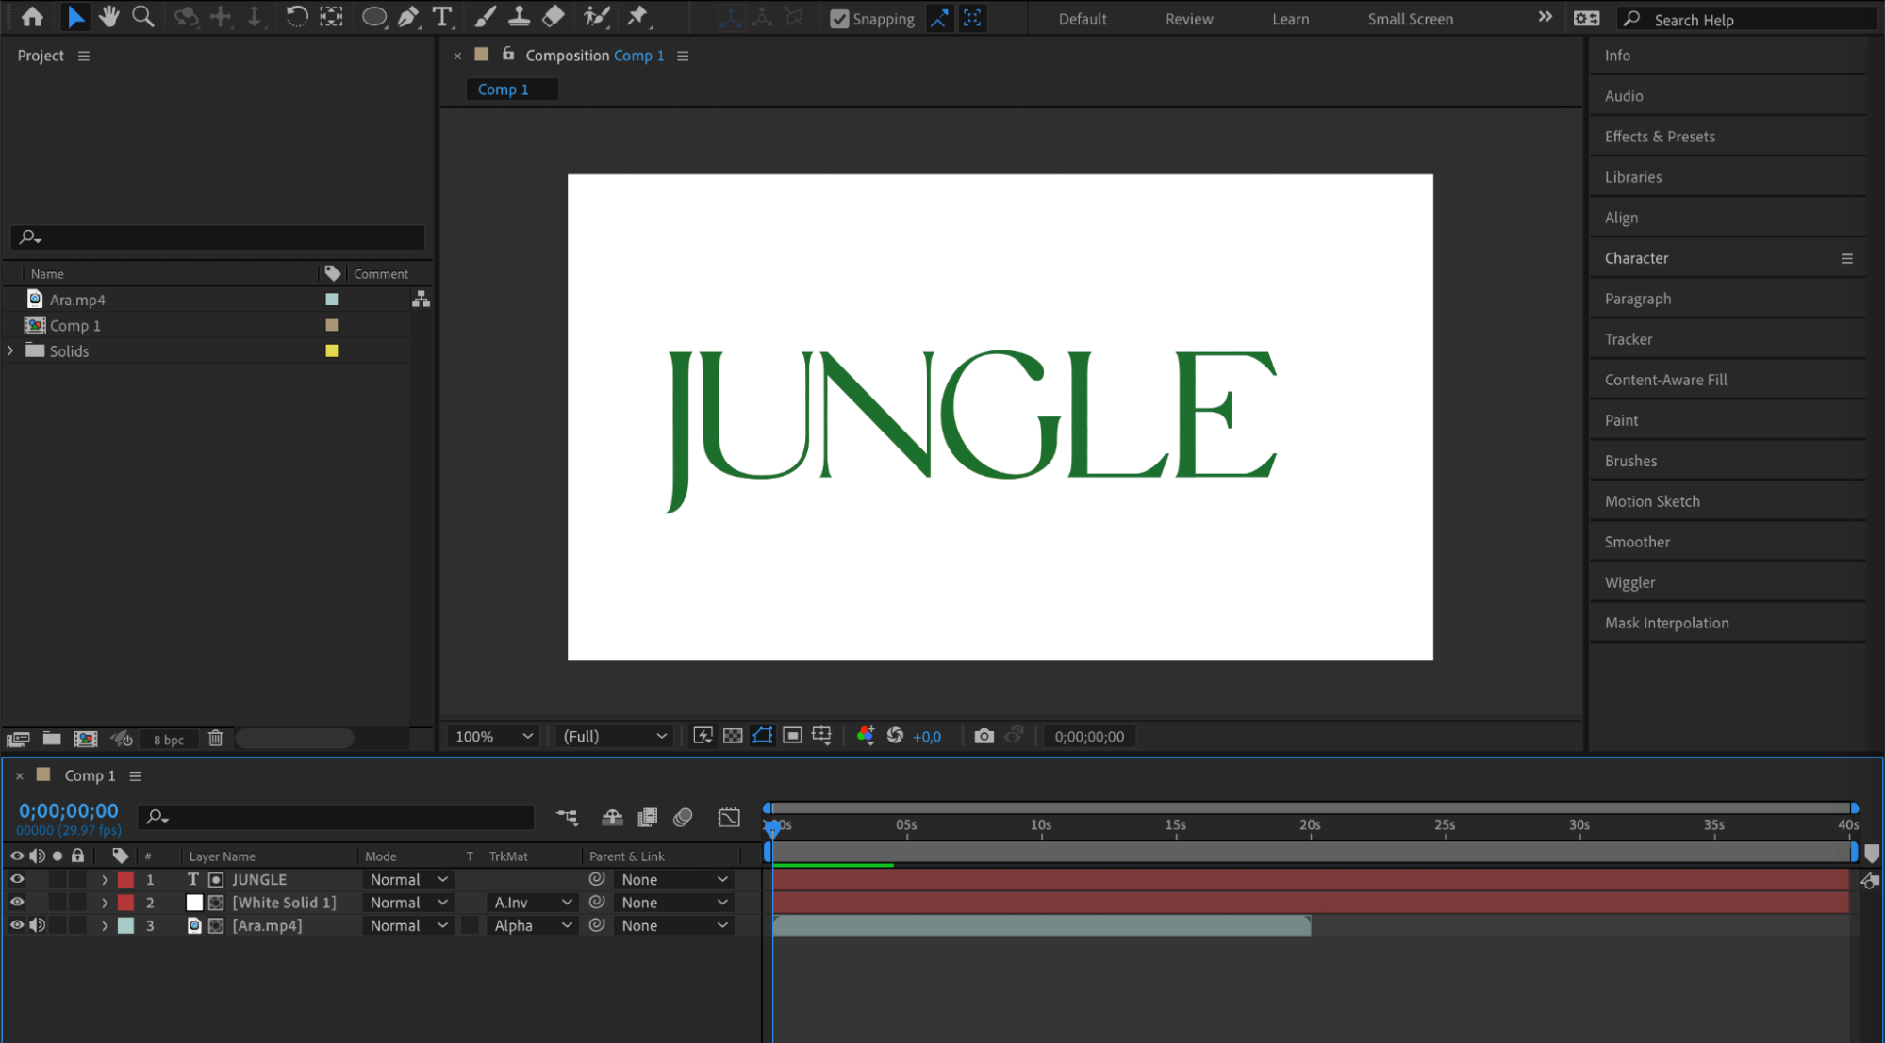Click the Comp 1 breadcrumb in viewer
The image size is (1885, 1043).
(503, 90)
